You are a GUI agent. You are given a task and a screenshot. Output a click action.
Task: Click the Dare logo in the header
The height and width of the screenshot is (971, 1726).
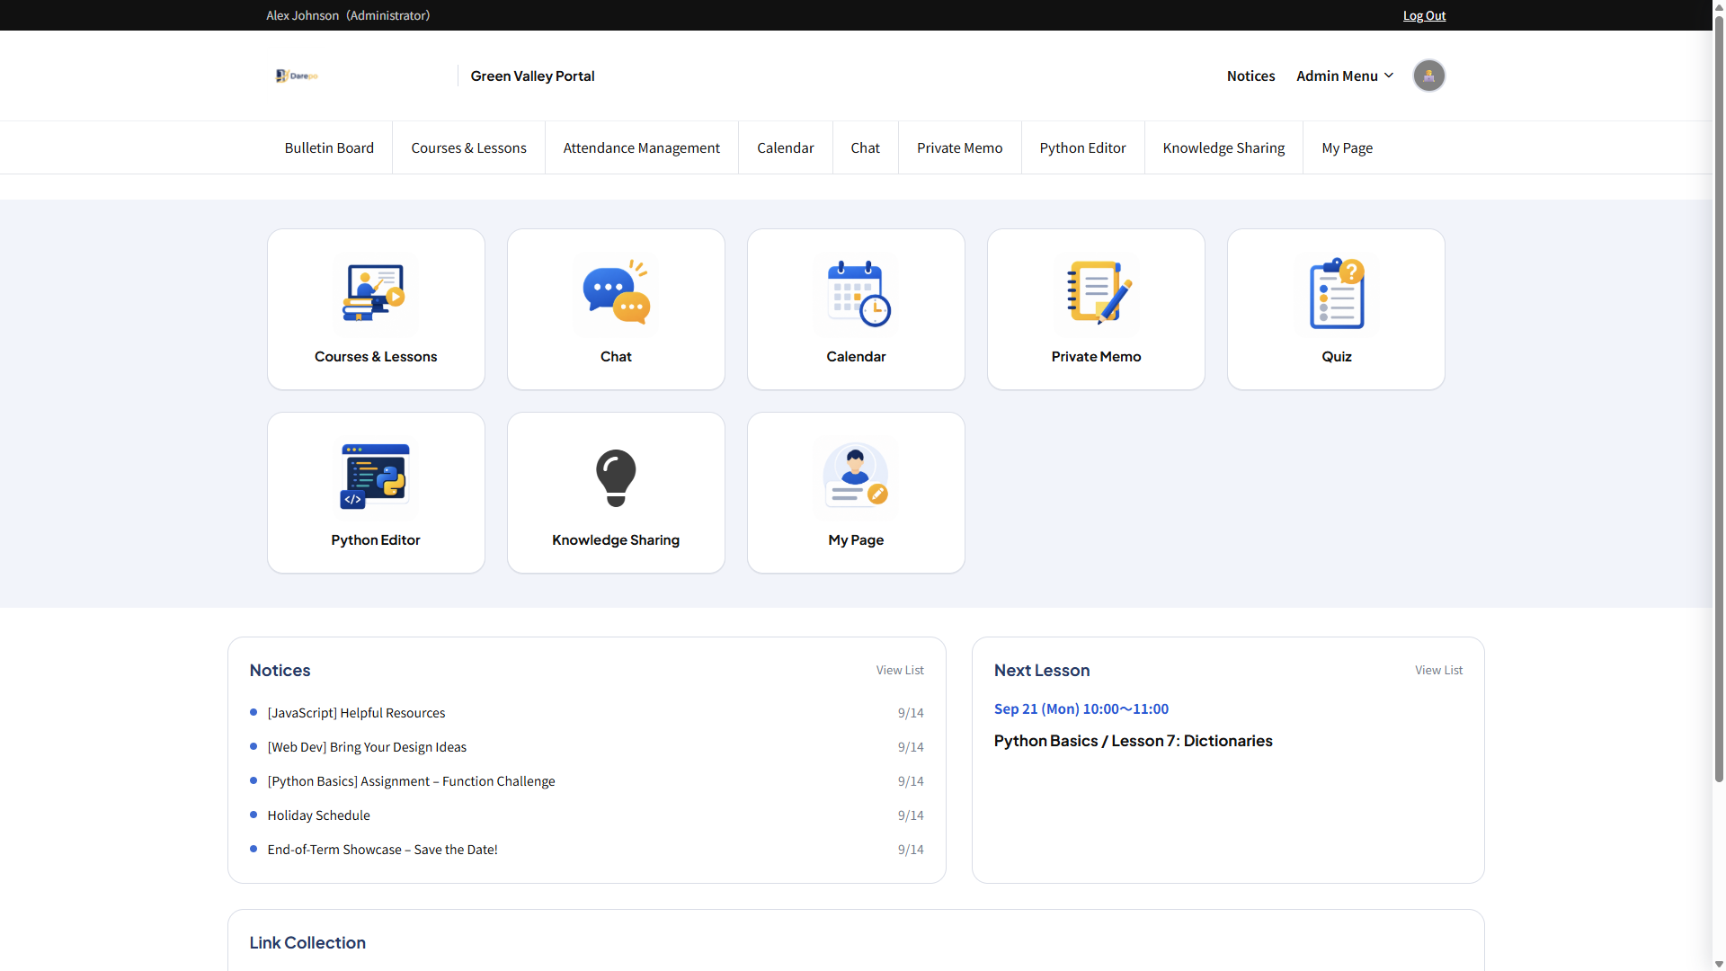297,76
